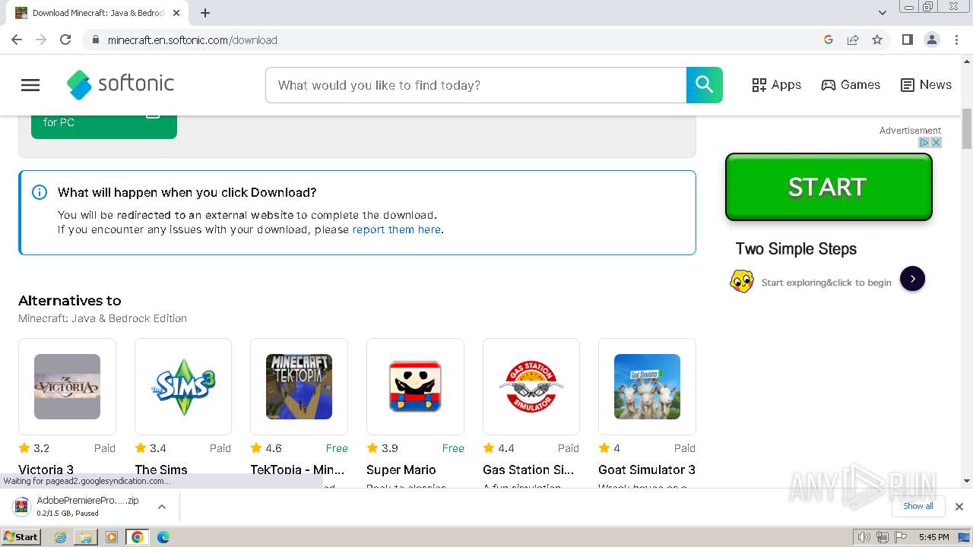Click the address bar URL
The width and height of the screenshot is (973, 547).
click(192, 40)
